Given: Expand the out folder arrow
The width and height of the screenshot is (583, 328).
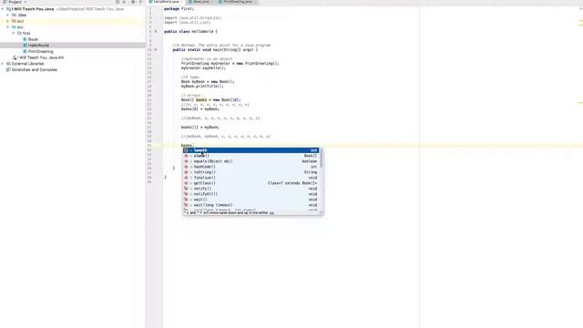Looking at the screenshot, I should pyautogui.click(x=8, y=21).
